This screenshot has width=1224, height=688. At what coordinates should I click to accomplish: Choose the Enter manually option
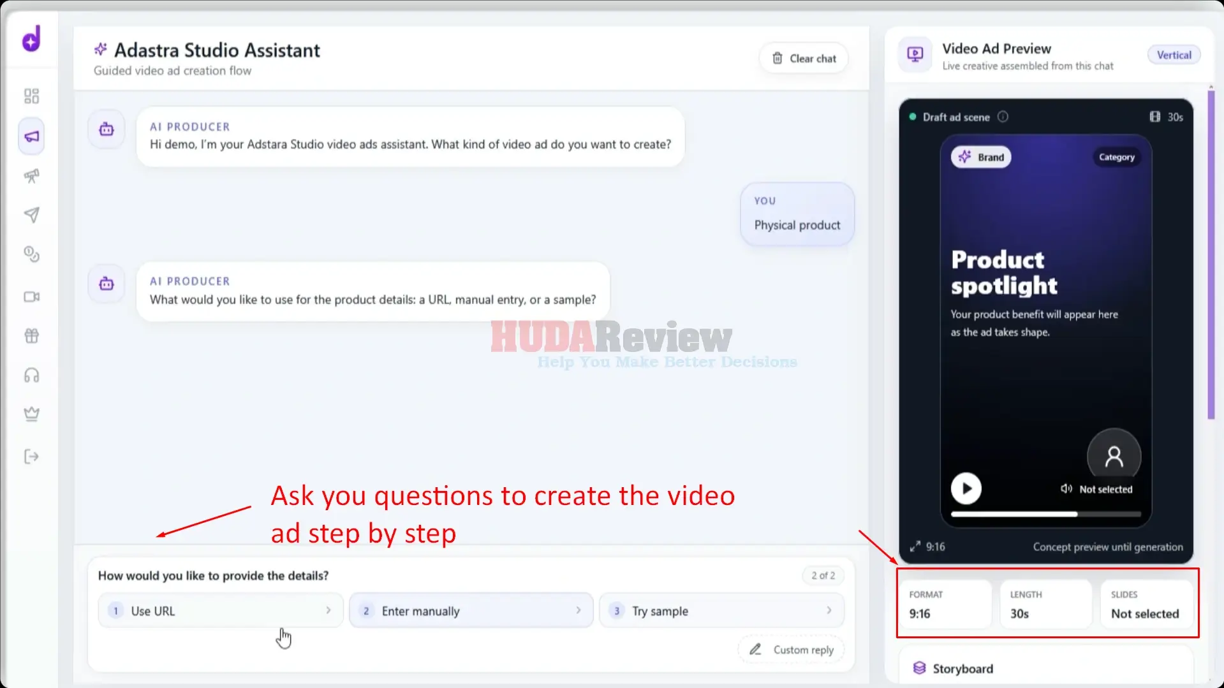471,611
